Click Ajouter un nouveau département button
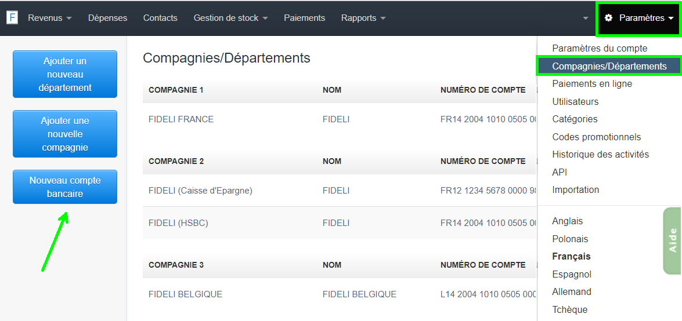The image size is (682, 321). [65, 74]
